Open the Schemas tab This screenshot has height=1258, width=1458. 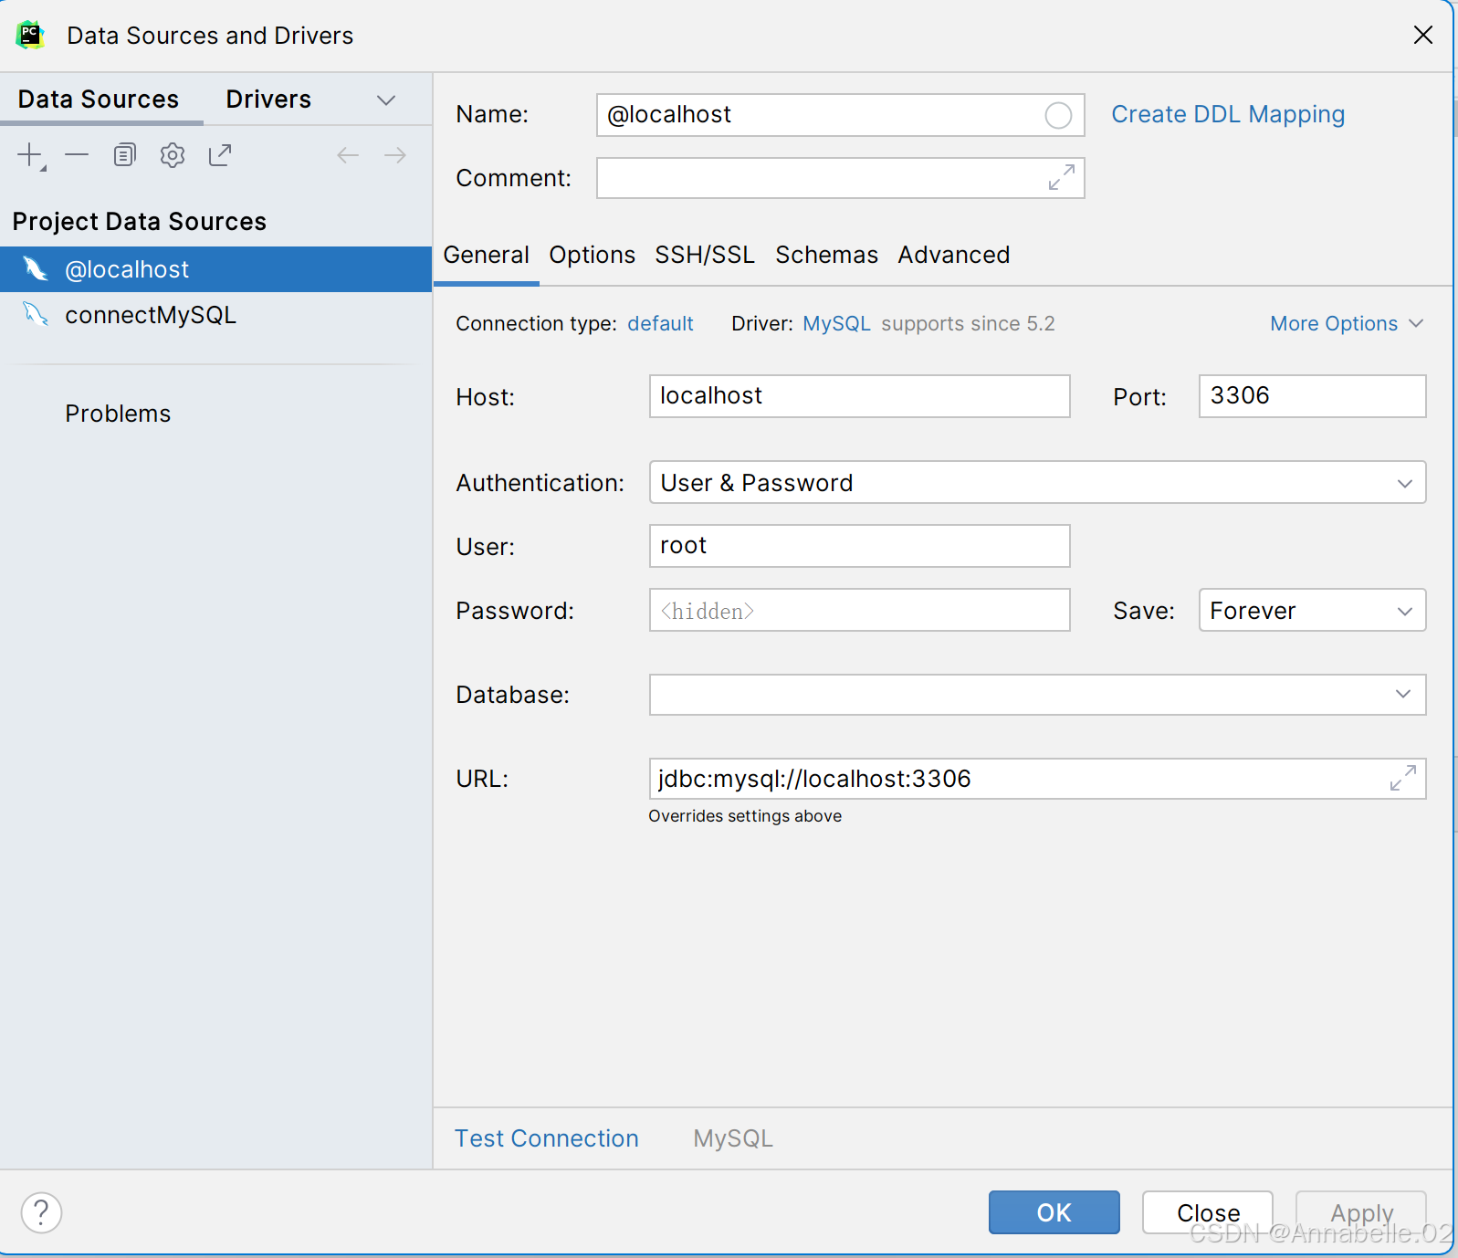point(826,255)
